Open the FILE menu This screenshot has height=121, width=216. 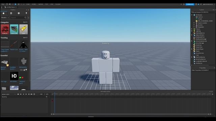tap(3, 4)
